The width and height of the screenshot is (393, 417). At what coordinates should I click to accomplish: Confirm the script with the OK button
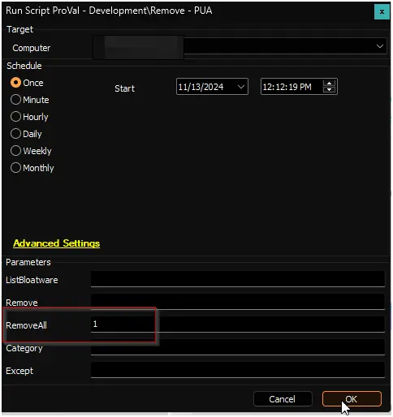coord(352,399)
